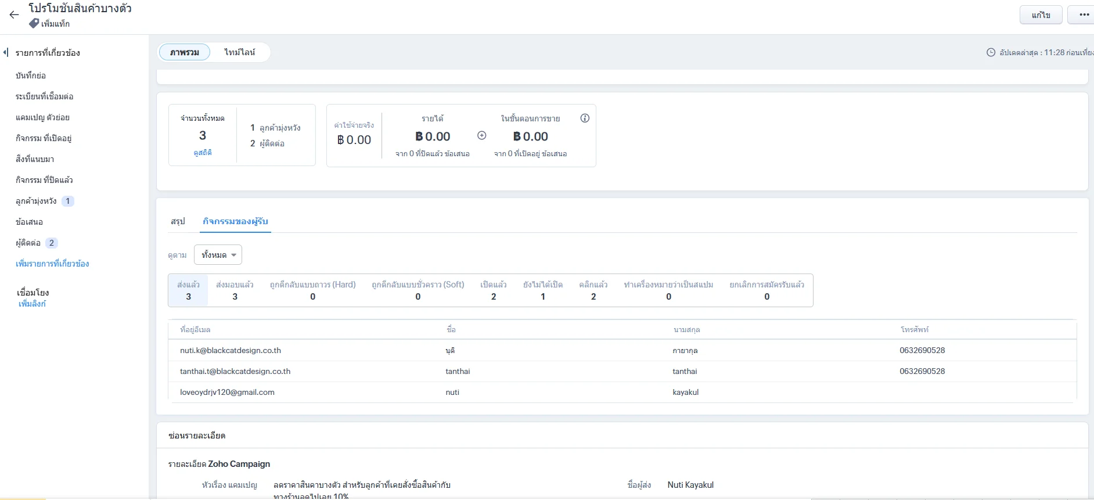Screen dimensions: 1094x500
Task: Select the กิจกรรมของผู้รับ tab
Action: tap(235, 221)
